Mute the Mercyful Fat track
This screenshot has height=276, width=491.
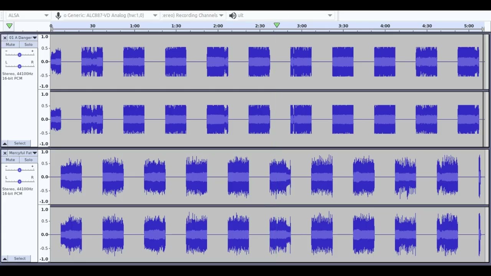(x=10, y=160)
